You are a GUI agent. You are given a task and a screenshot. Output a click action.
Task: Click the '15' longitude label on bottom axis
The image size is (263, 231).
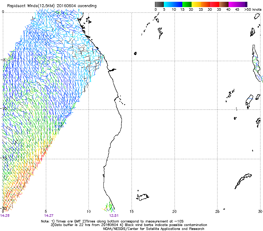(131, 211)
